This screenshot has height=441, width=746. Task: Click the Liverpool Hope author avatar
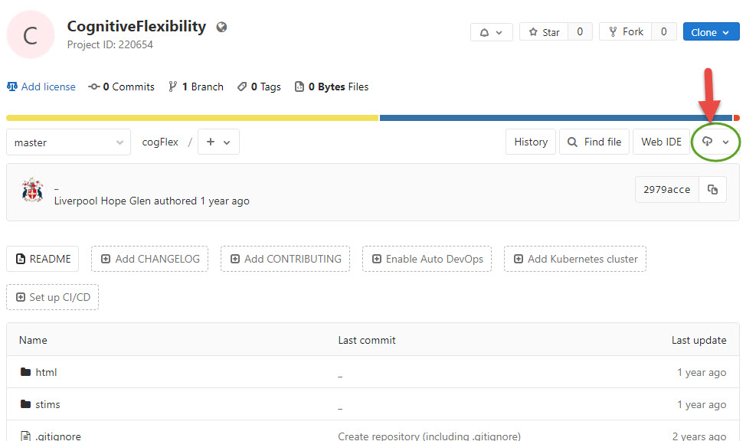pyautogui.click(x=32, y=191)
